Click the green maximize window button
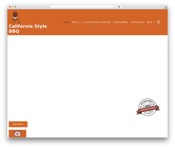This screenshot has width=175, height=148. (15, 7)
